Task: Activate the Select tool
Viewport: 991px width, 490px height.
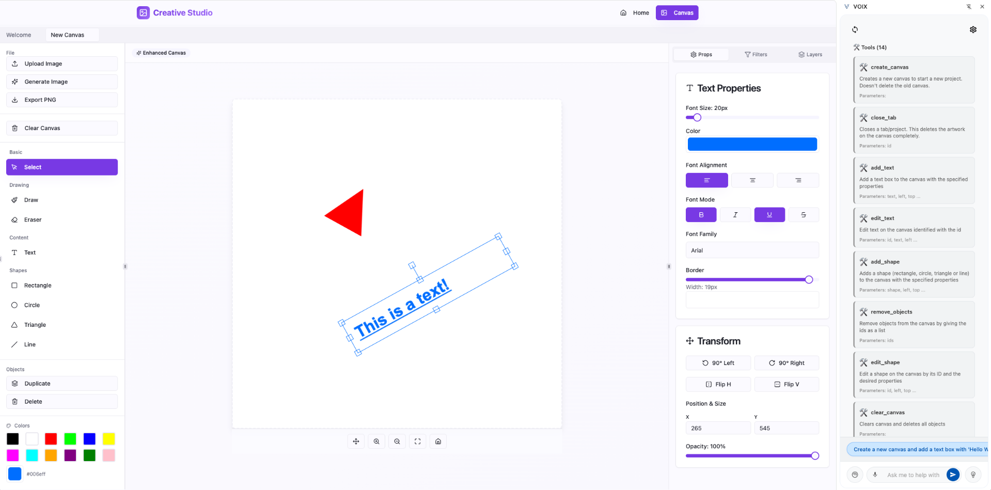Action: click(x=62, y=167)
